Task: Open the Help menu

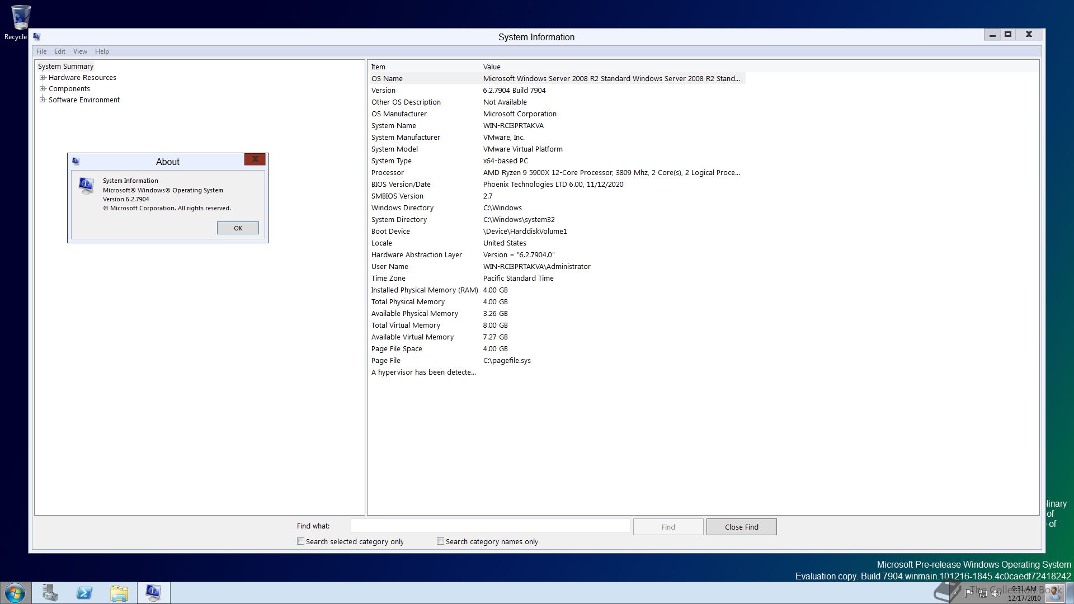Action: tap(102, 51)
